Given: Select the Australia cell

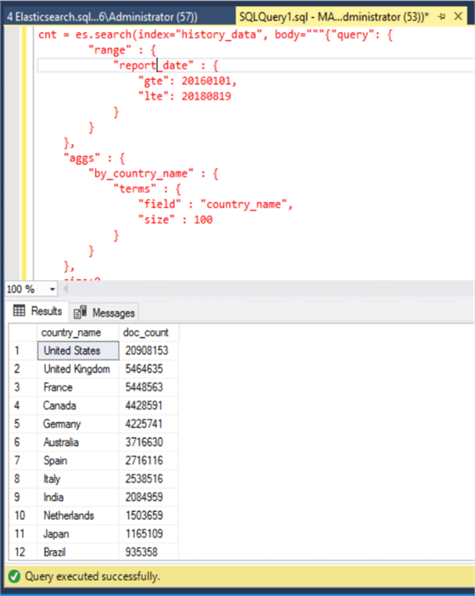Looking at the screenshot, I should [x=78, y=442].
